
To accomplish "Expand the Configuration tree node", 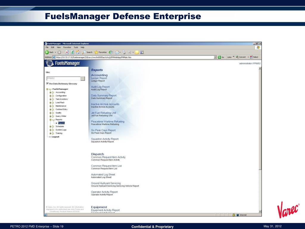I will tap(50, 96).
